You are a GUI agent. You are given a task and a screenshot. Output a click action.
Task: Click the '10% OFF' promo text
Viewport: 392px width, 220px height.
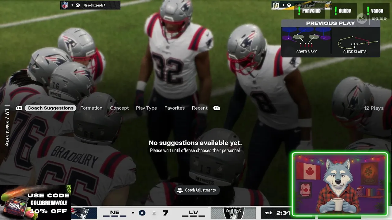point(48,211)
